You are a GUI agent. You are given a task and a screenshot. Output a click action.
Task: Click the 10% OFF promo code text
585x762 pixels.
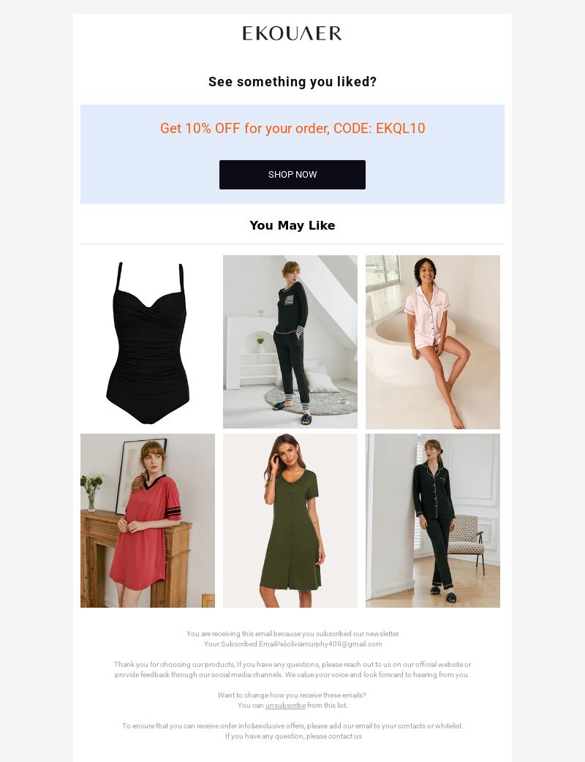[x=292, y=128]
